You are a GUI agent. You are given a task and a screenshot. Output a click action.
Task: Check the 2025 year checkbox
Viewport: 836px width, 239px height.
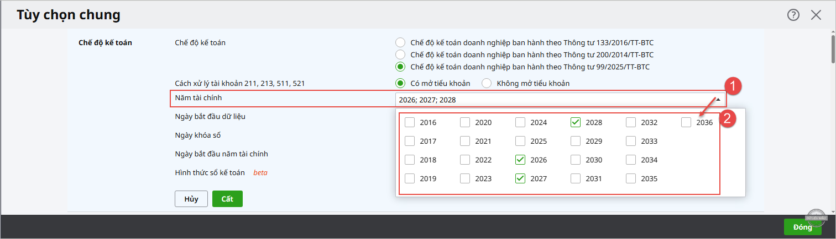[520, 141]
